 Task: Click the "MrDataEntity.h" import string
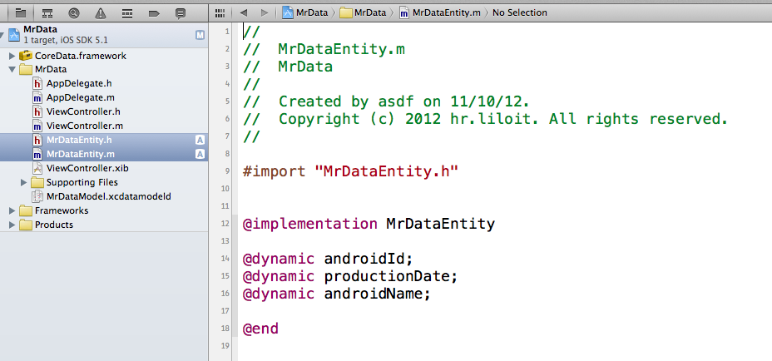coord(387,171)
